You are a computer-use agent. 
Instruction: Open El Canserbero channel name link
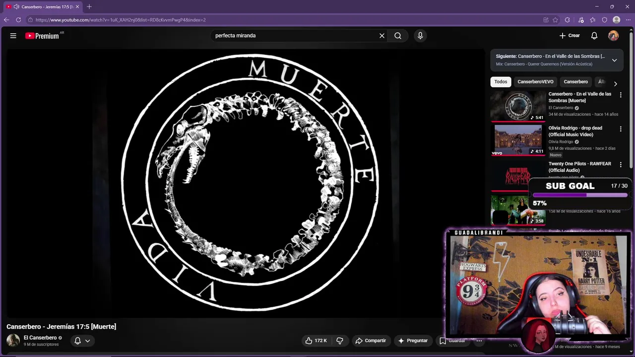tap(40, 338)
